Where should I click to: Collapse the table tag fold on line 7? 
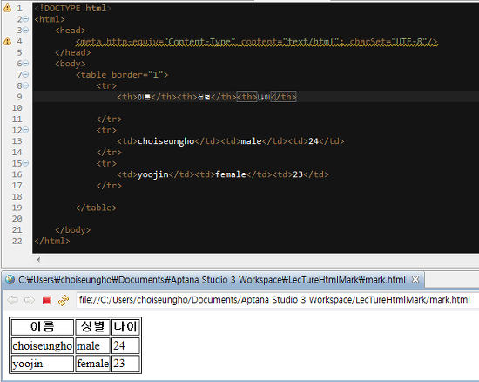26,74
